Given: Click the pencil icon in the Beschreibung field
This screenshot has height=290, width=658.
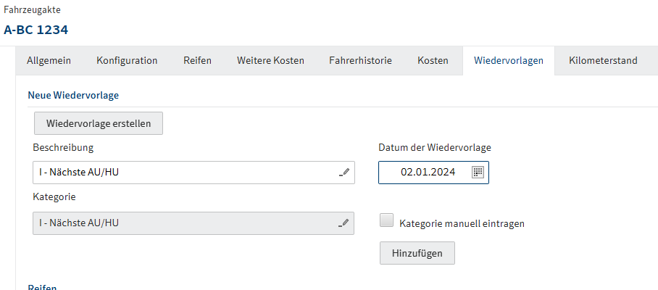Looking at the screenshot, I should [344, 173].
